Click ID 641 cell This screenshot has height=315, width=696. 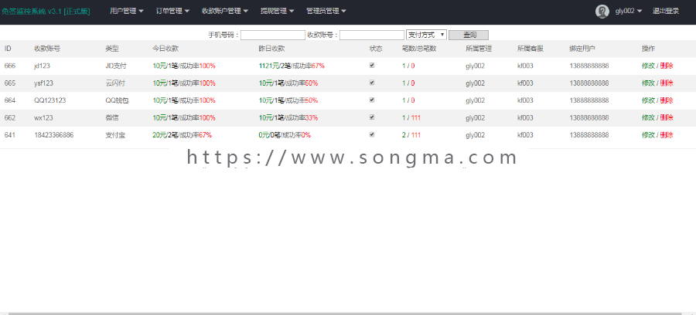(10, 134)
